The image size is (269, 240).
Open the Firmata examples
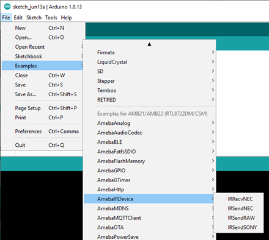point(150,52)
